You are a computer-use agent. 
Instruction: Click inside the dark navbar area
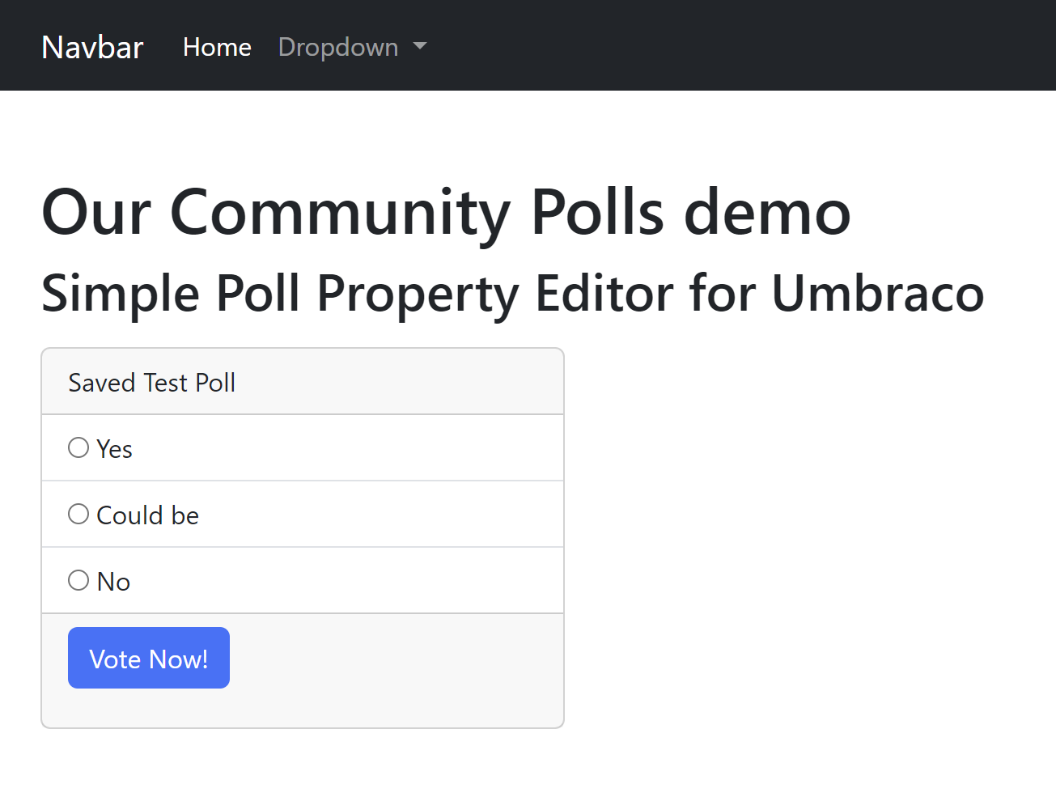(647, 45)
